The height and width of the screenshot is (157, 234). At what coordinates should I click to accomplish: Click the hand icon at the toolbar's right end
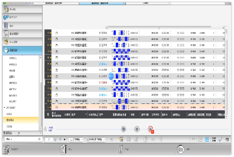(x=227, y=139)
